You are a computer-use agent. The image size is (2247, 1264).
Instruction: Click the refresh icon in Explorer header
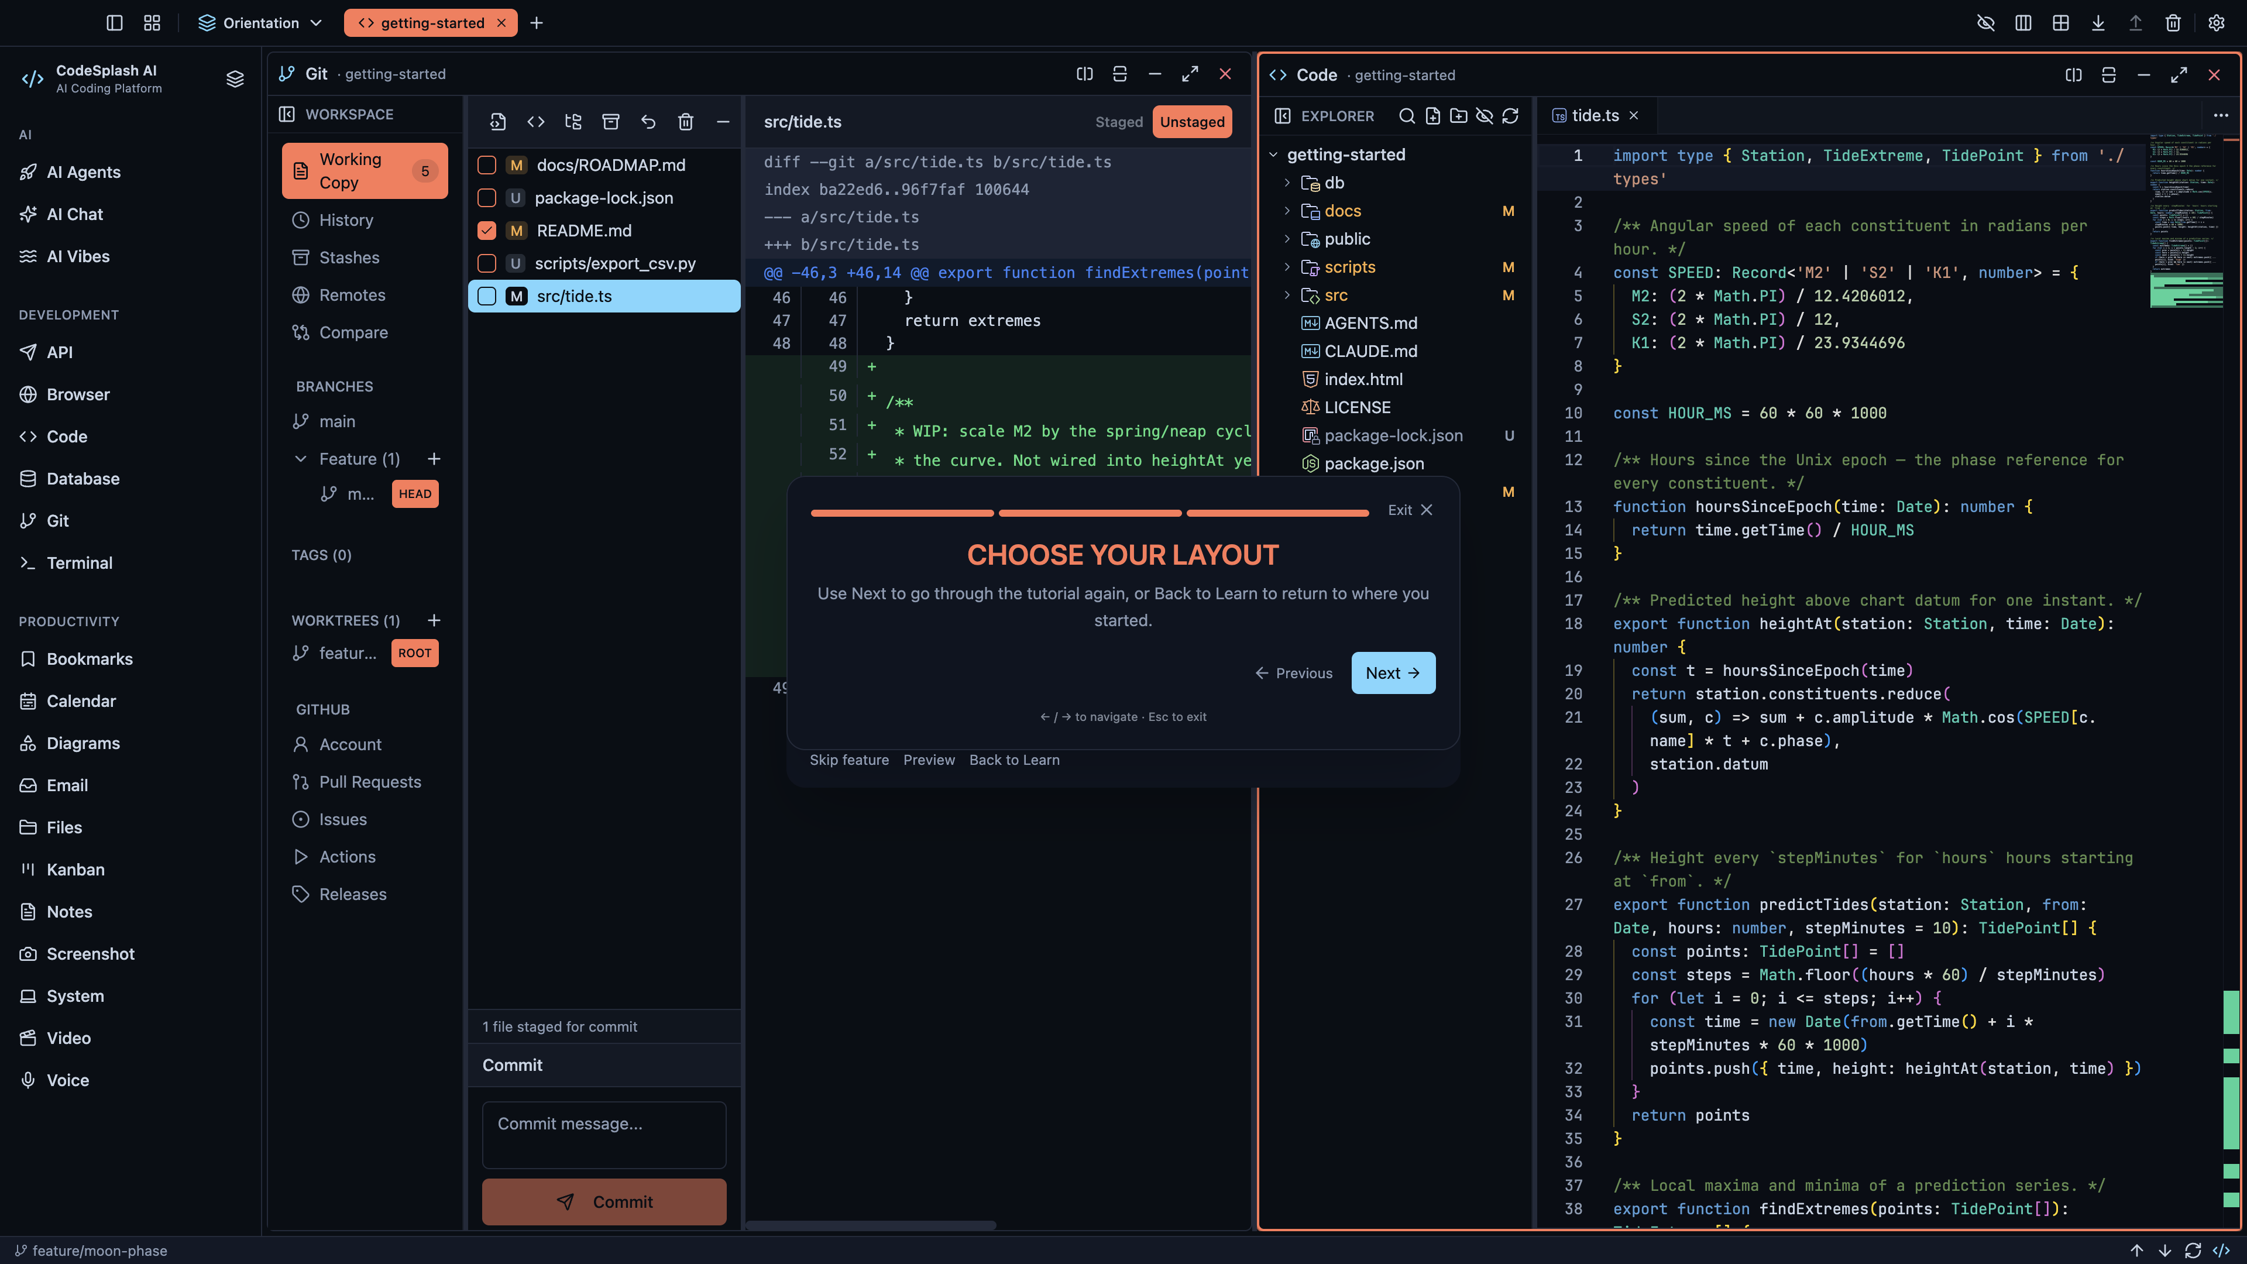tap(1511, 116)
